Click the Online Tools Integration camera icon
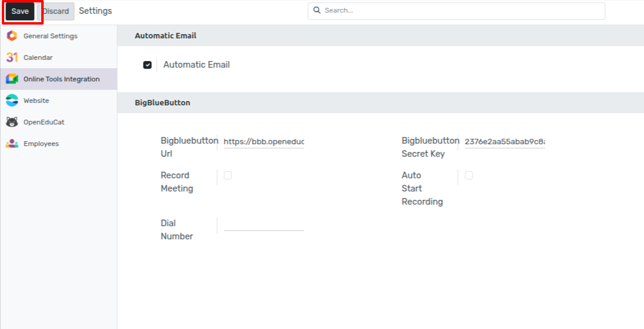The image size is (644, 329). (12, 79)
